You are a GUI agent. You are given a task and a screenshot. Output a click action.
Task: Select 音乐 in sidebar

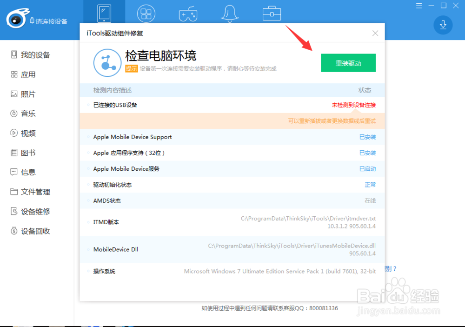coord(23,113)
